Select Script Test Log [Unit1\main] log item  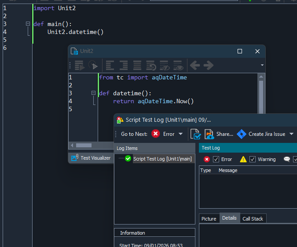(162, 159)
